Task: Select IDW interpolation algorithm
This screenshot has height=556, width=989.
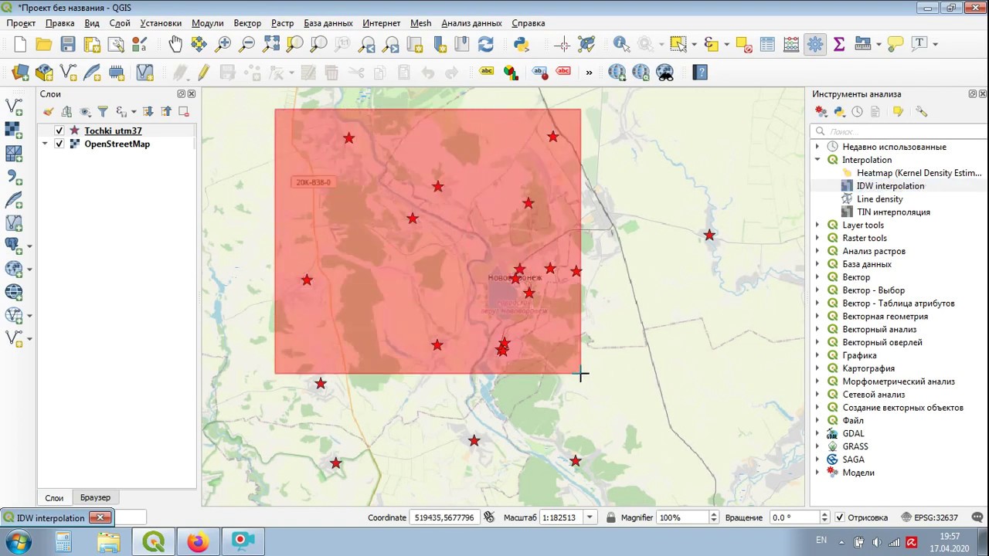Action: coord(890,186)
